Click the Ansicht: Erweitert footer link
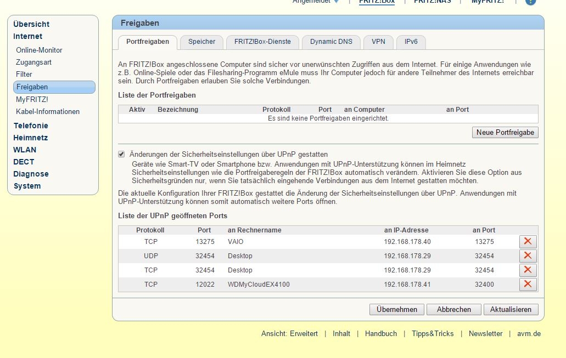Screen dimensions: 566x358 pyautogui.click(x=289, y=334)
